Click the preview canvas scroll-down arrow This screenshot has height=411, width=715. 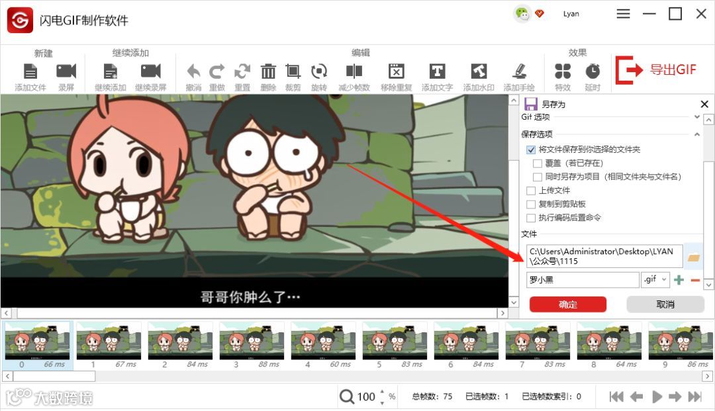514,302
